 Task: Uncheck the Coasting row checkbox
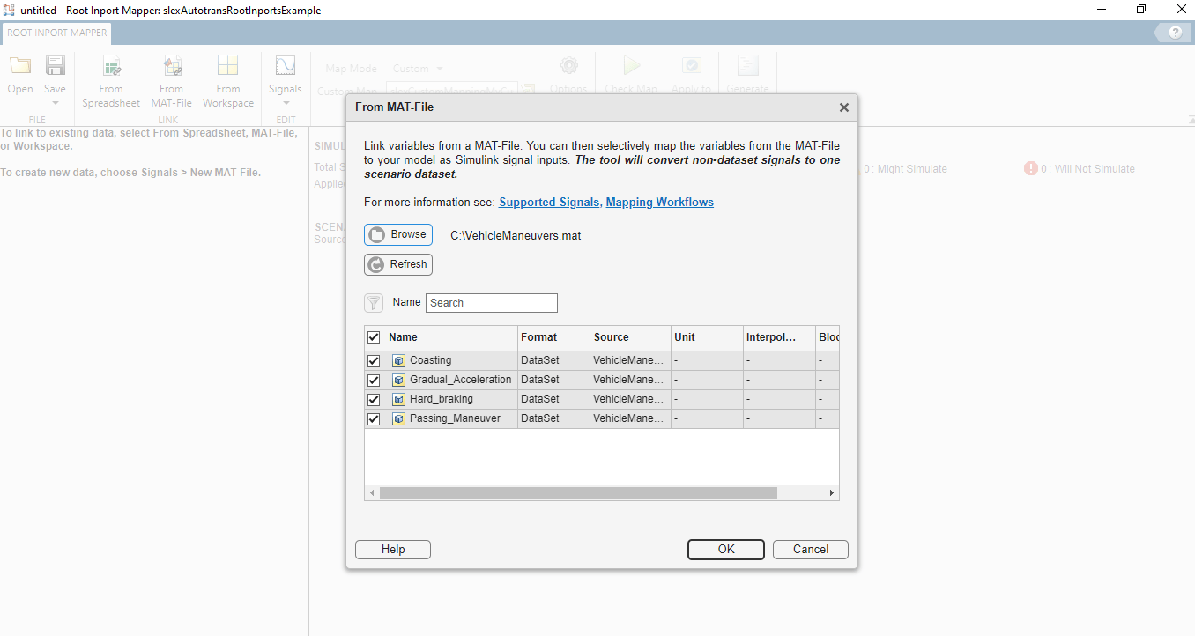point(374,360)
